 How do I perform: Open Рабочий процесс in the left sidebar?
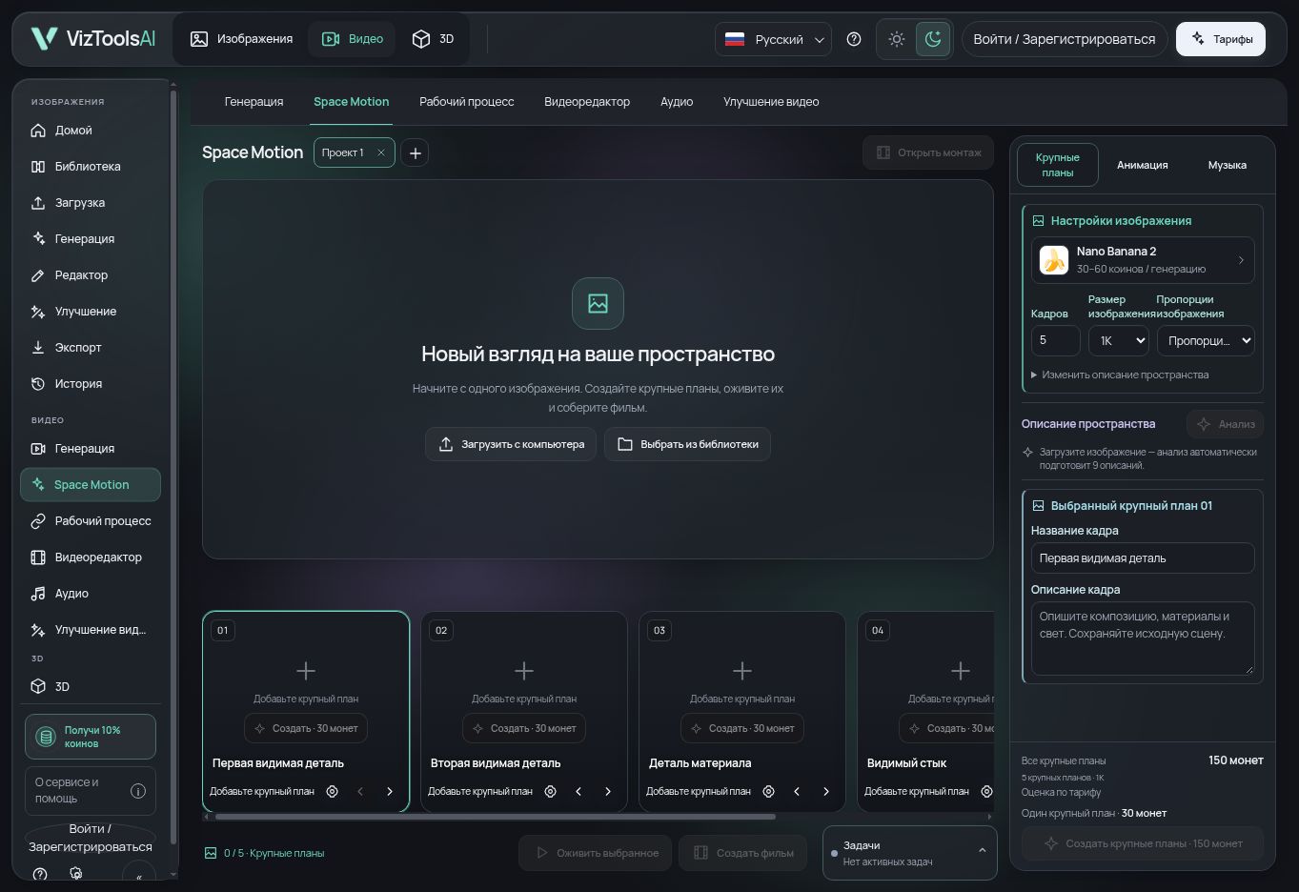pyautogui.click(x=91, y=521)
